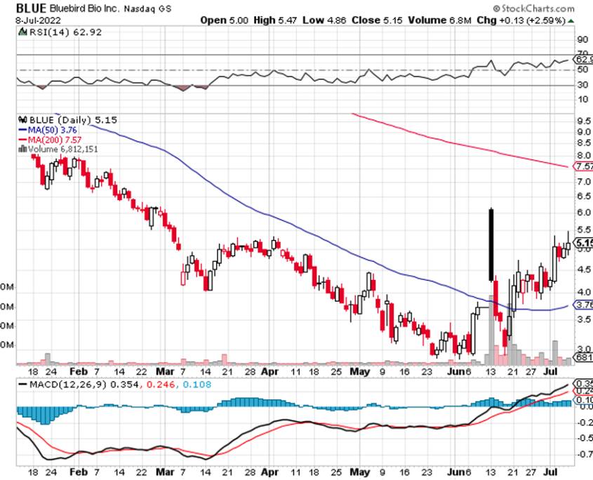Click the May label on the price chart axis
This screenshot has height=480, width=593.
coord(359,372)
